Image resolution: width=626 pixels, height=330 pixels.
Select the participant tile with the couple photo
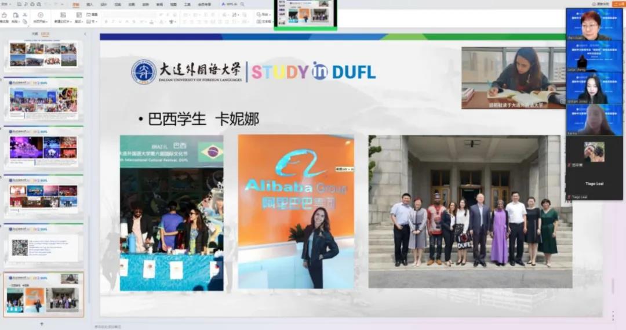[594, 152]
